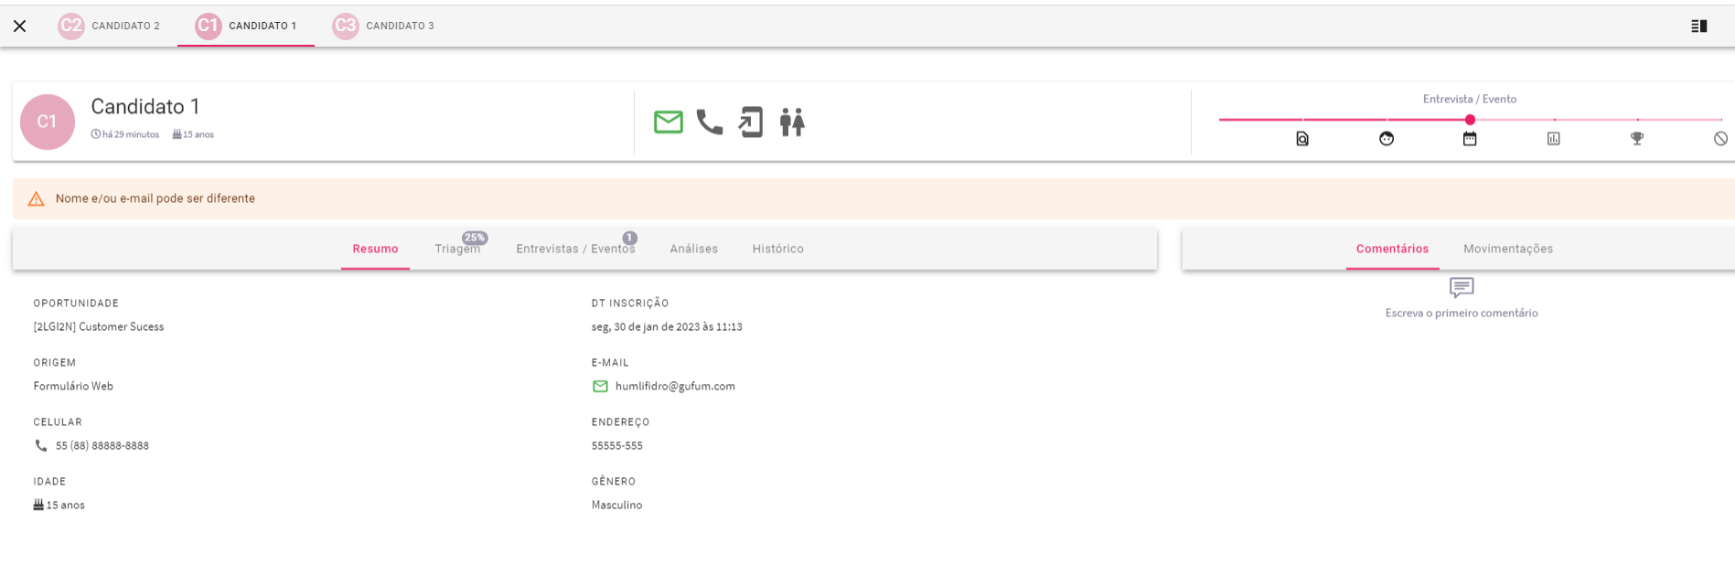Click the green email envelope icon in header
The width and height of the screenshot is (1735, 586).
(x=668, y=122)
